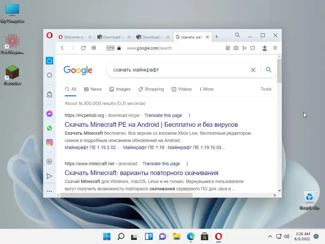This screenshot has height=244, width=325.
Task: Open options for minecraft.net result
Action: (x=187, y=164)
